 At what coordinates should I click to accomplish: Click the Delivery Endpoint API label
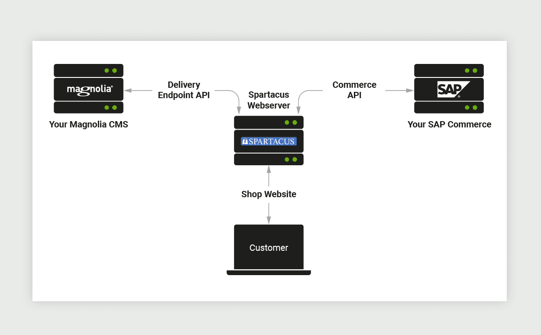click(184, 90)
